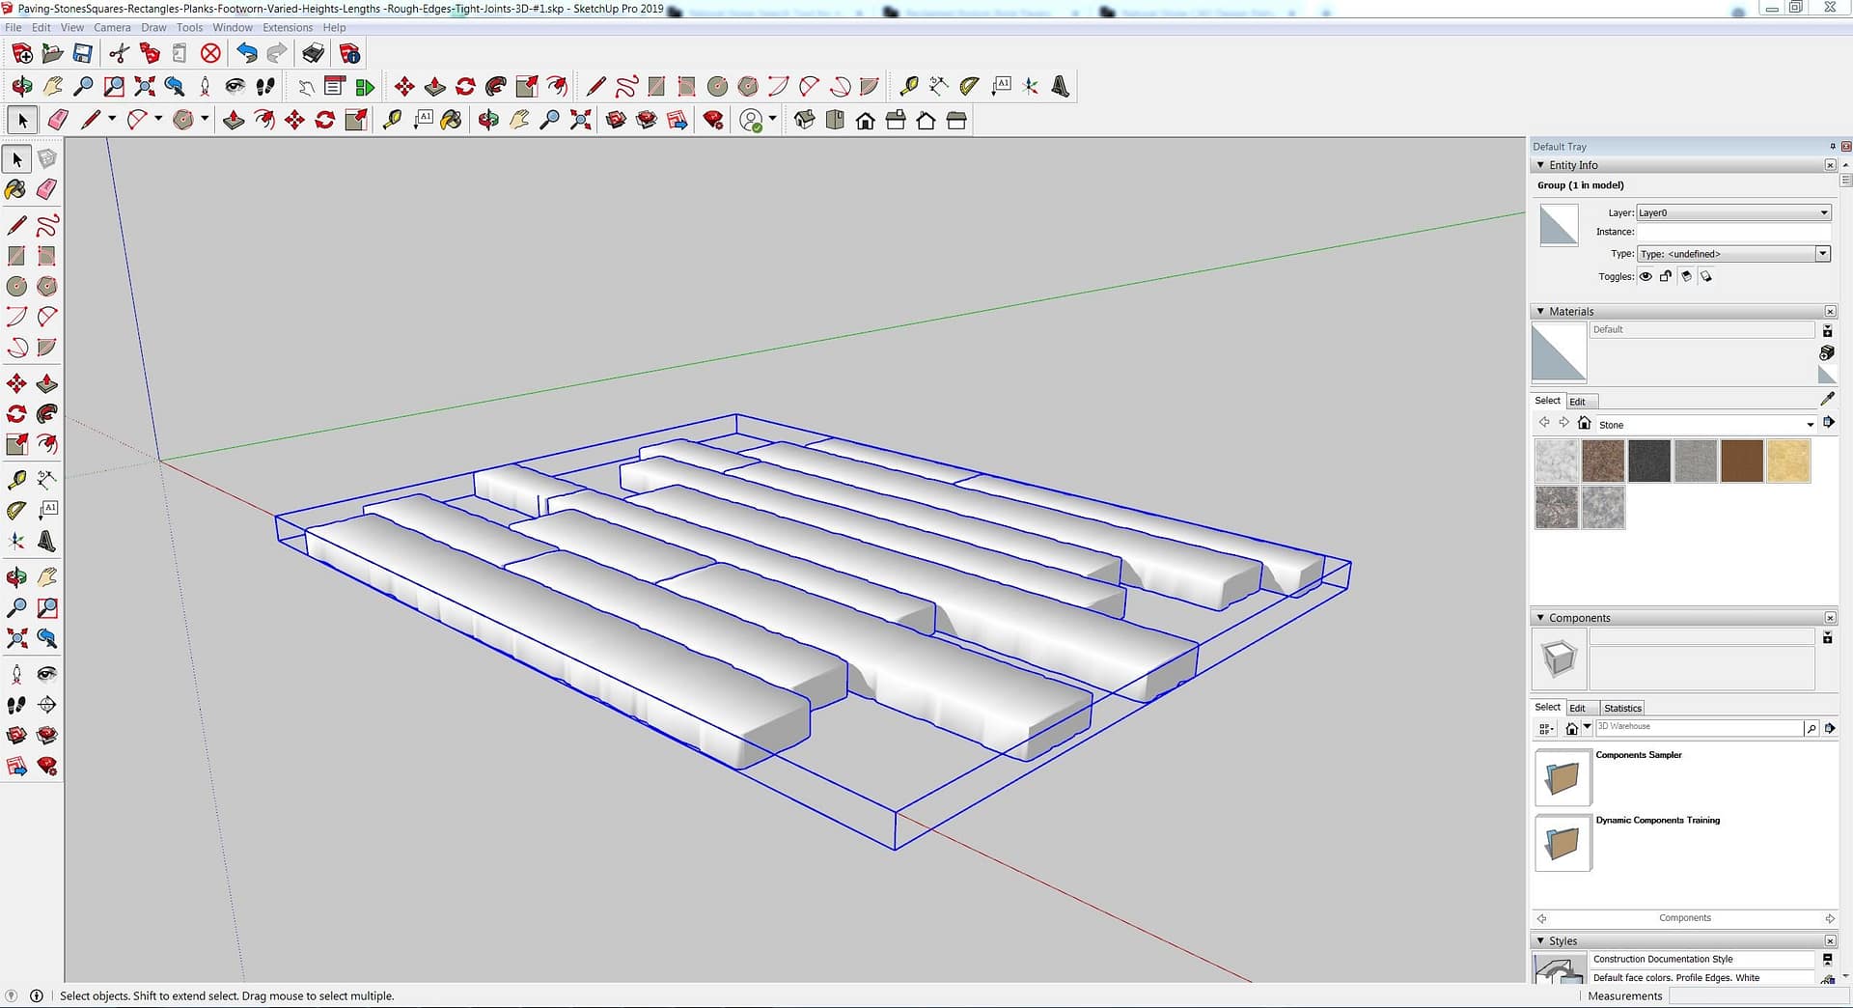Toggle the Hidden eye icon in Entity Info

pyautogui.click(x=1646, y=276)
